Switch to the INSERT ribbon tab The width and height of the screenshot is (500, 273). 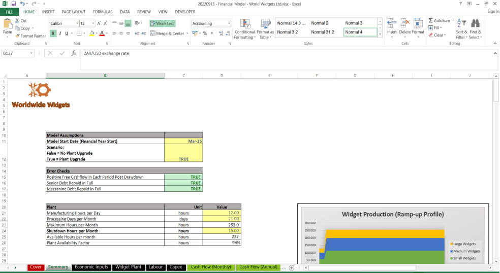click(48, 12)
